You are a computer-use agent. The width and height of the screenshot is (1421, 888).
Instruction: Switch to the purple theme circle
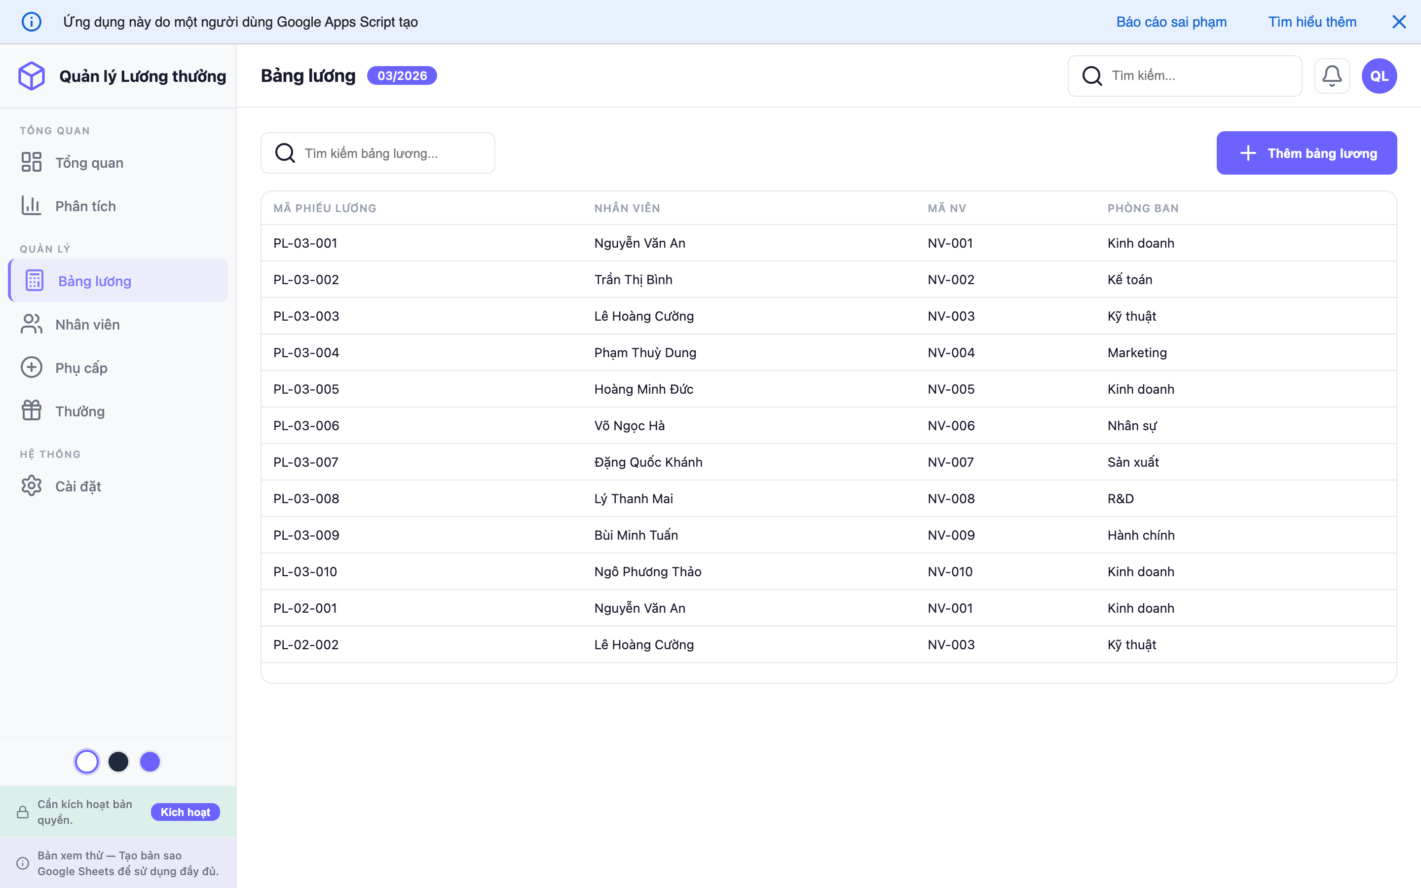150,761
